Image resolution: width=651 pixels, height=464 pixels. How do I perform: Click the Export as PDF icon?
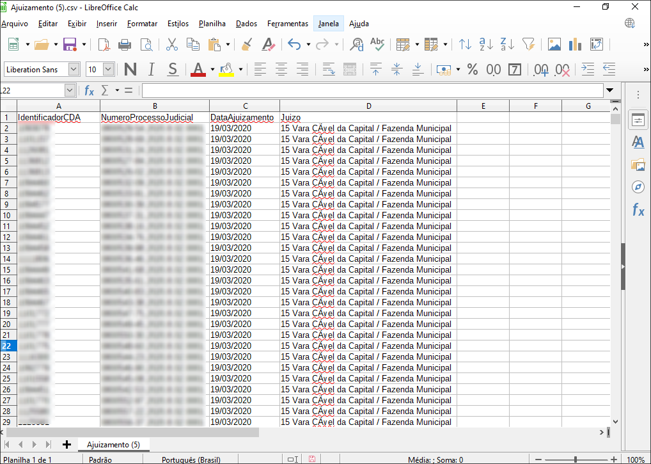pos(104,45)
